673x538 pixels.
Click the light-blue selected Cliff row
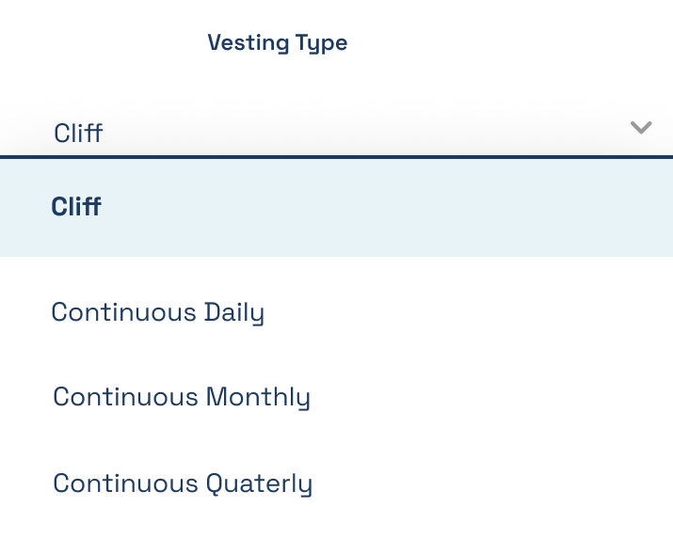[337, 208]
